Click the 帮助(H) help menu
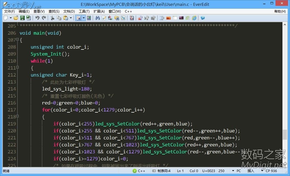The height and width of the screenshot is (176, 290). [x=280, y=11]
